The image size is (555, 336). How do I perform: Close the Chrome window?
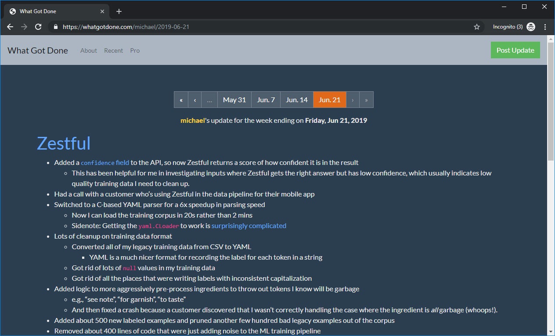(x=544, y=7)
